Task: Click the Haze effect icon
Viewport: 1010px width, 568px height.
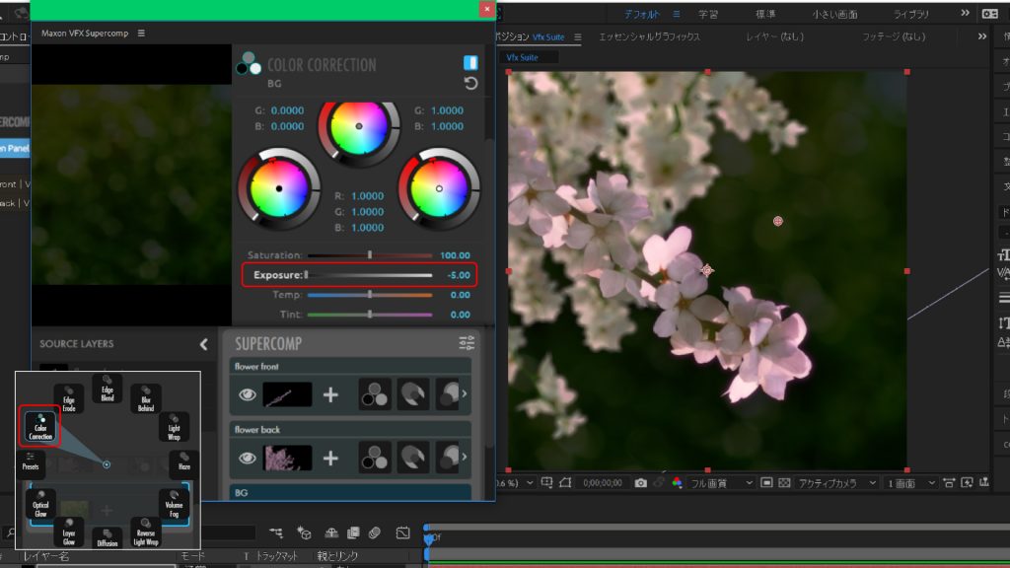Action: coord(183,463)
